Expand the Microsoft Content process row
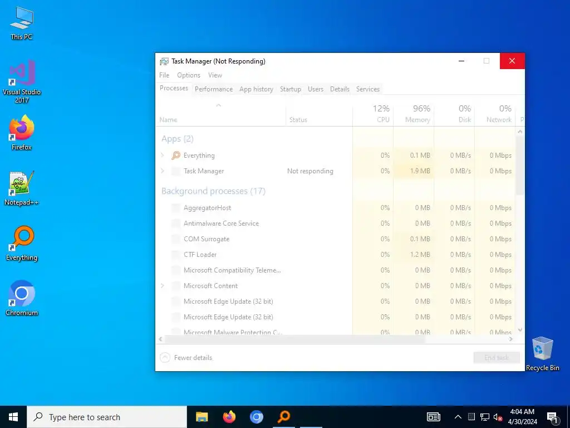Viewport: 570px width, 428px height. tap(163, 286)
